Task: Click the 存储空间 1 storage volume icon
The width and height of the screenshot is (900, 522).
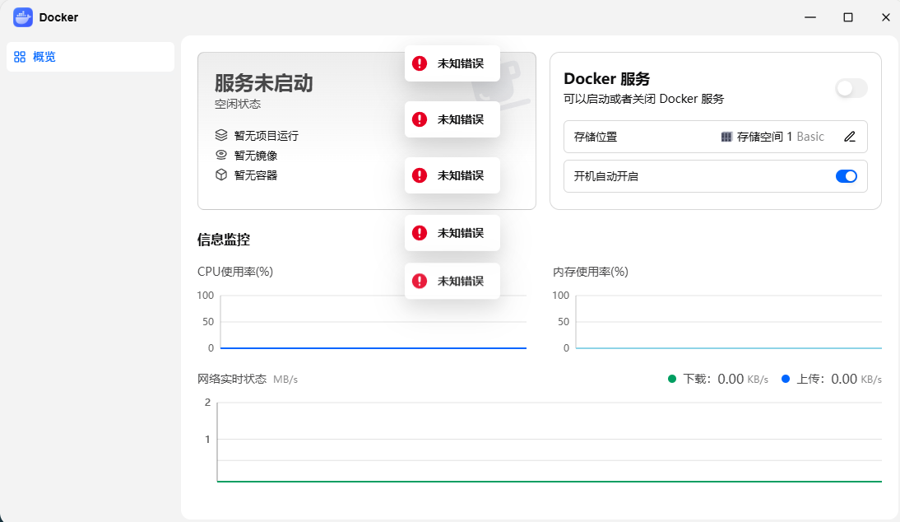Action: point(726,137)
